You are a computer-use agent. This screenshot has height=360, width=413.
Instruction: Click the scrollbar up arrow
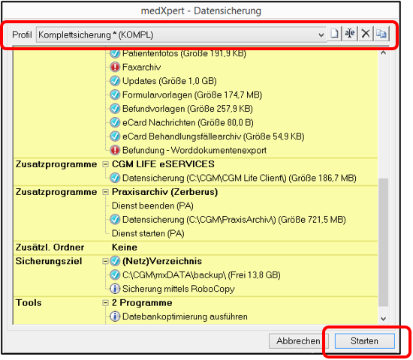(384, 52)
